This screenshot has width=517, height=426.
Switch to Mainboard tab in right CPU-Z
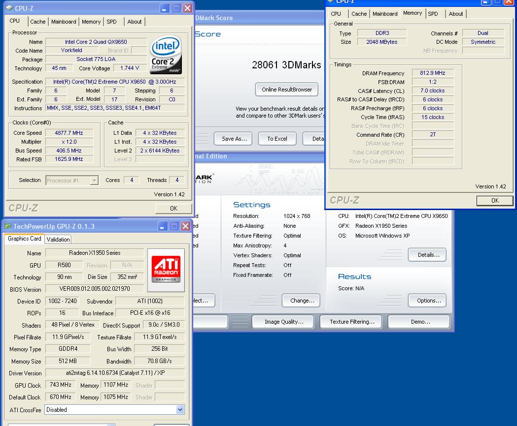click(x=385, y=14)
